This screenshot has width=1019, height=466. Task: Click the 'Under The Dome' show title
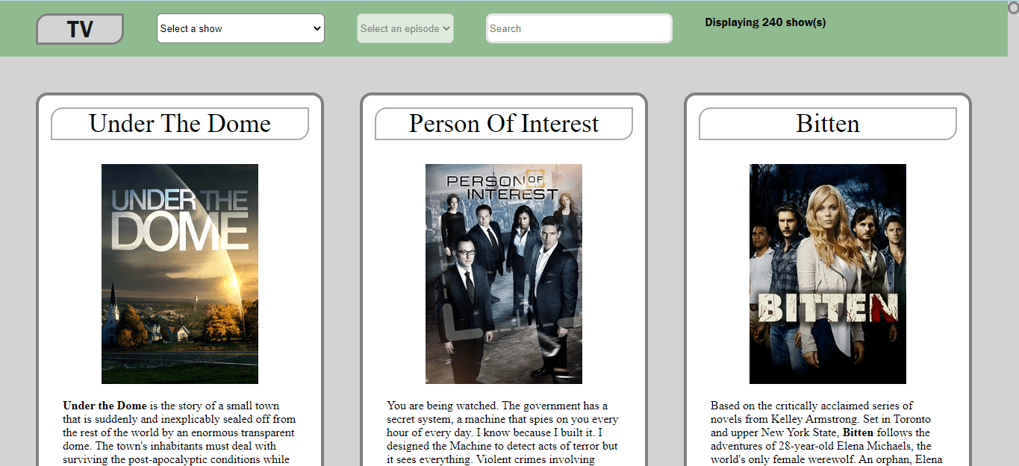(x=180, y=124)
